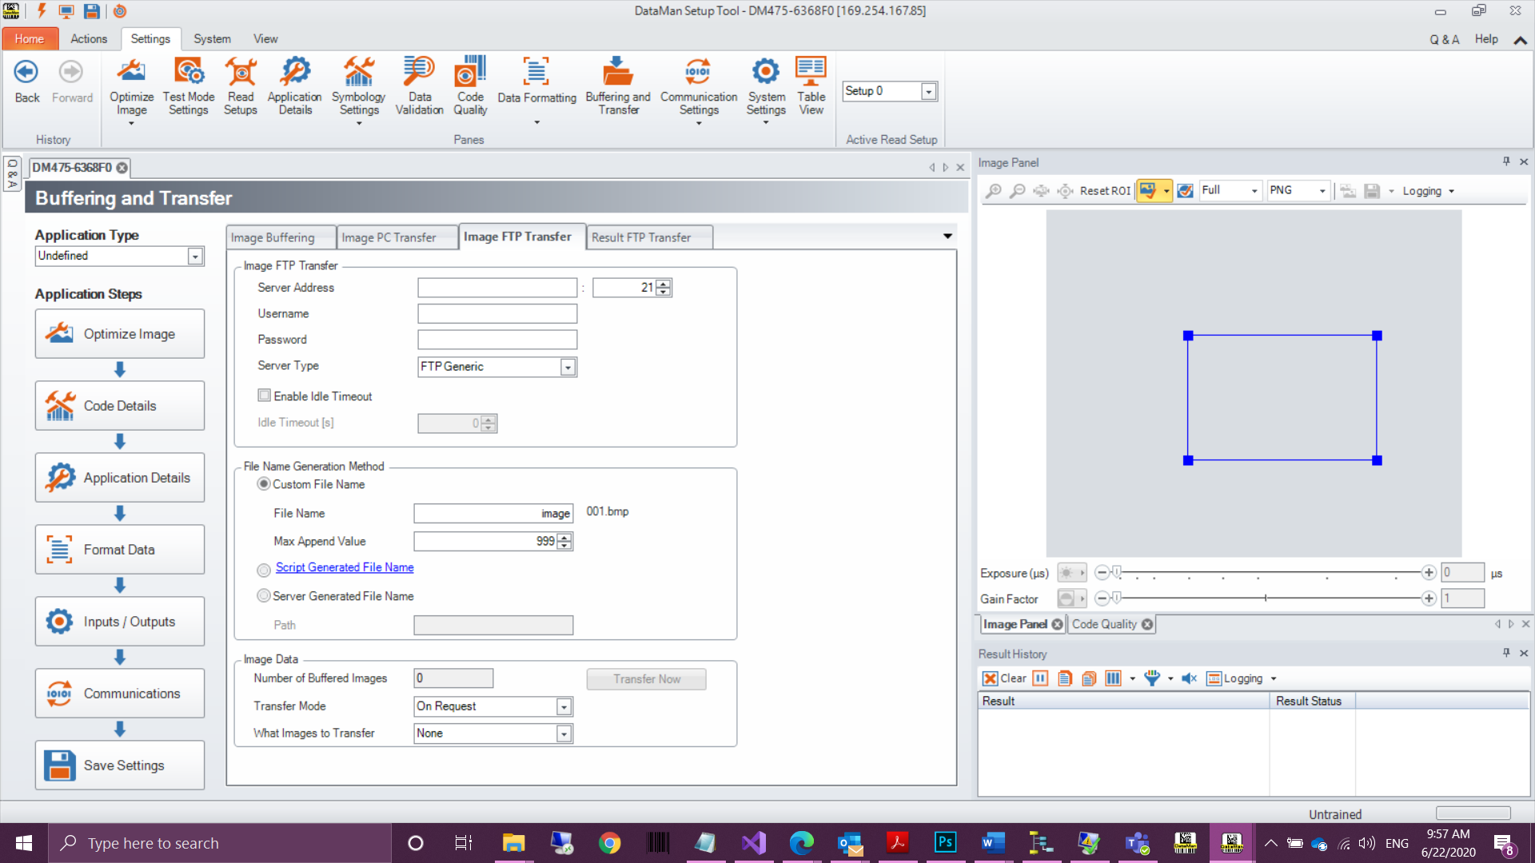Click the Save Settings step button

pos(120,765)
